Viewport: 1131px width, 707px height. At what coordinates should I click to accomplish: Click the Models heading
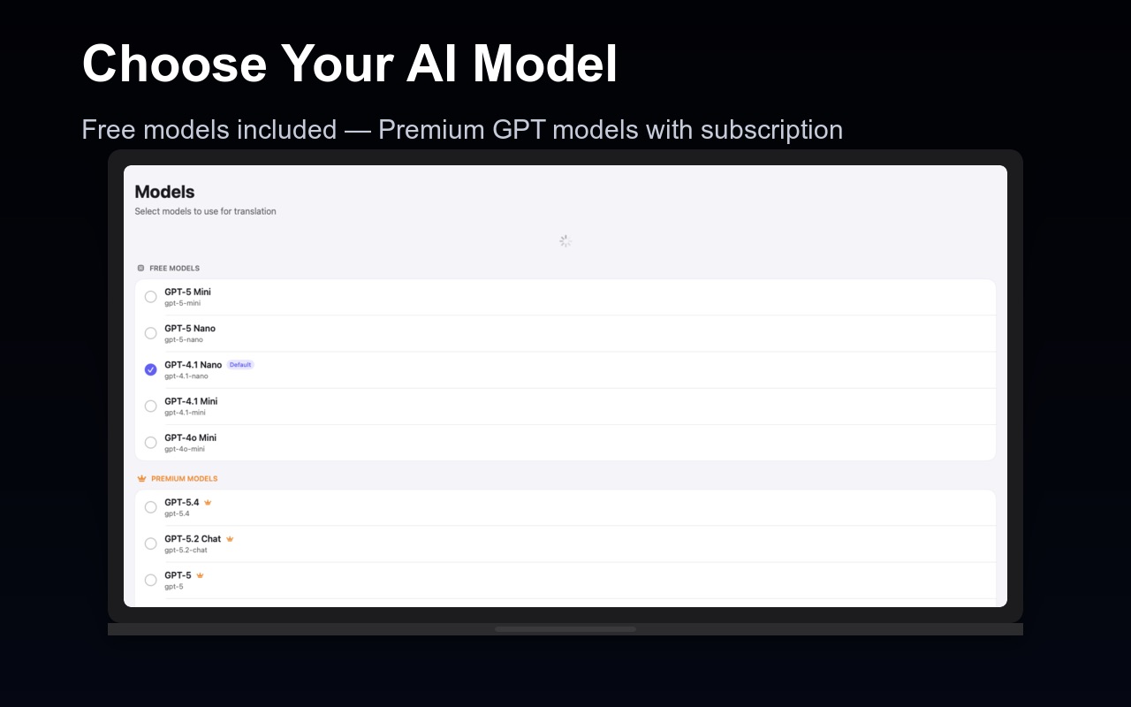pos(164,192)
